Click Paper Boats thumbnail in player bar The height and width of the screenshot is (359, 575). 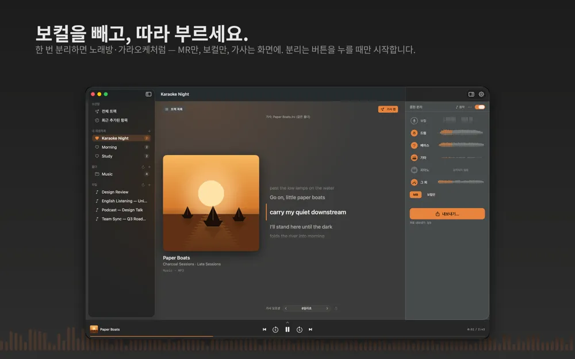point(94,329)
